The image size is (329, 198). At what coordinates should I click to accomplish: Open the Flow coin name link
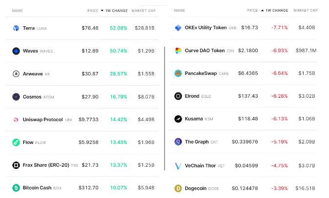tap(29, 143)
